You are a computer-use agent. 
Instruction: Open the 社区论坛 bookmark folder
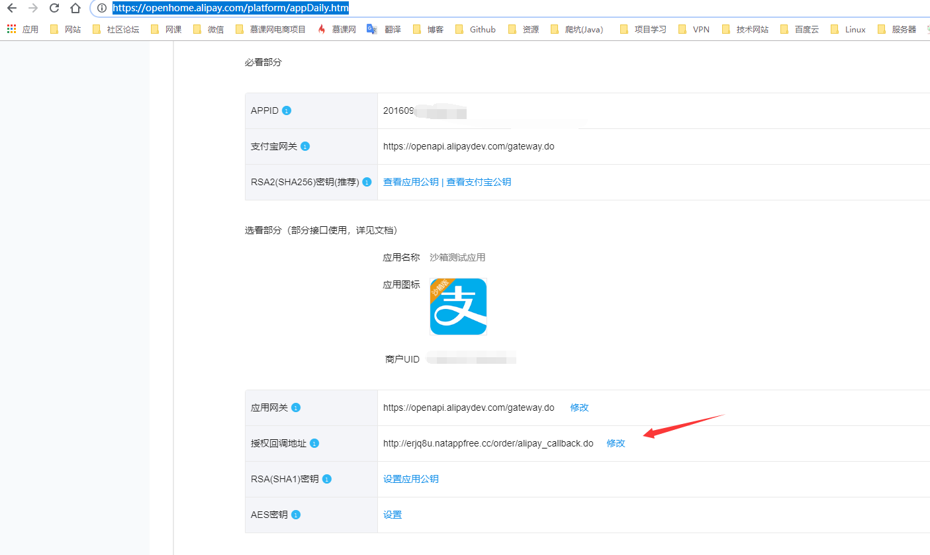116,29
